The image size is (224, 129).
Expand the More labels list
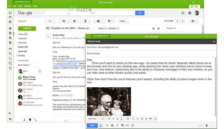pos(24,65)
